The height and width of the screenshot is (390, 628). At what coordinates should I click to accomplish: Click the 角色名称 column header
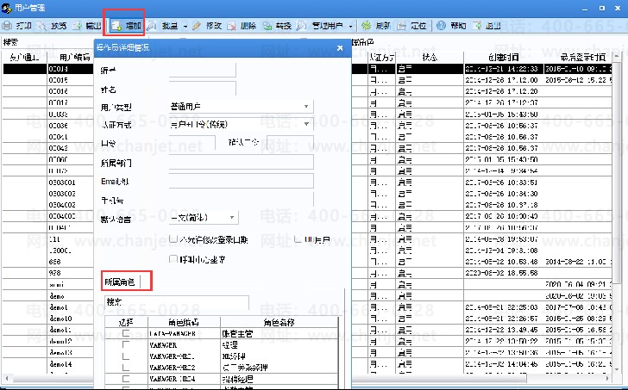pos(279,322)
